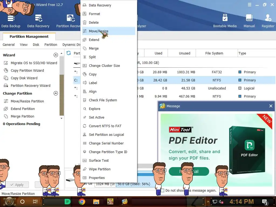This screenshot has width=276, height=207.
Task: Start Migrate OS to SSD/HD Wizard
Action: tap(30, 63)
